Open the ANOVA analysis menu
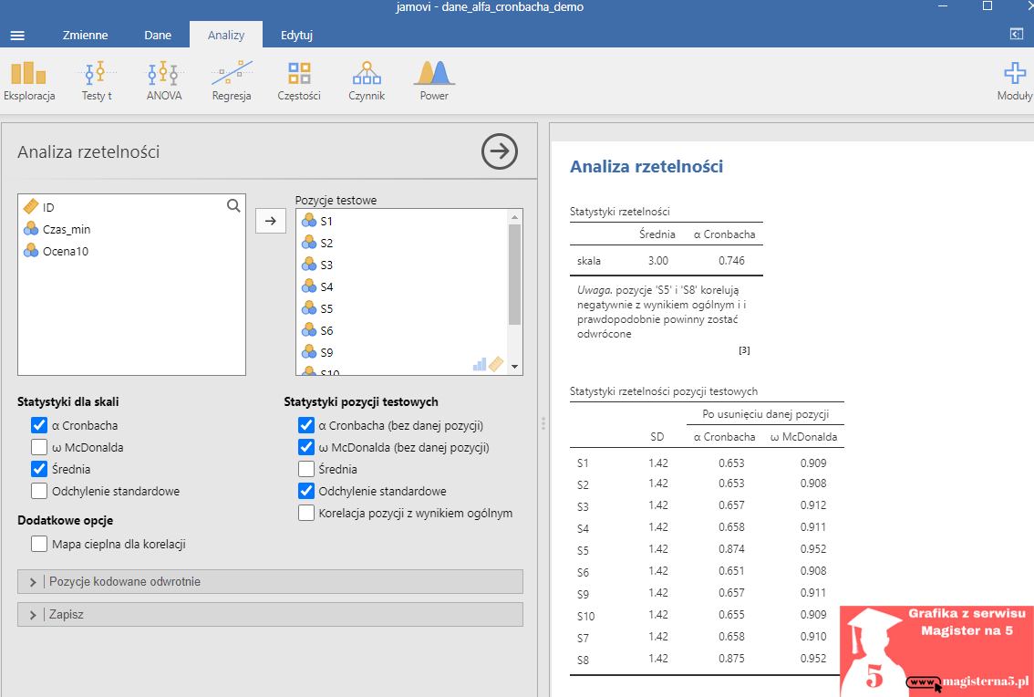This screenshot has height=697, width=1034. click(x=164, y=80)
